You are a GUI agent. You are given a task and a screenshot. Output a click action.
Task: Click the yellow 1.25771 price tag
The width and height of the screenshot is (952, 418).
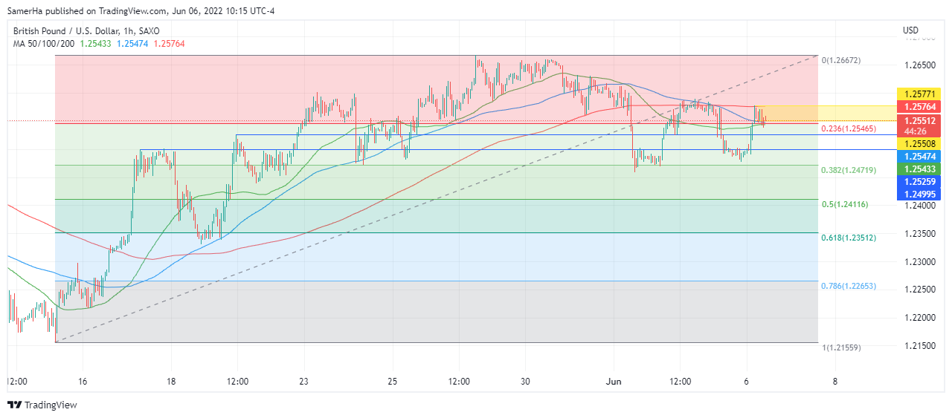pyautogui.click(x=921, y=94)
